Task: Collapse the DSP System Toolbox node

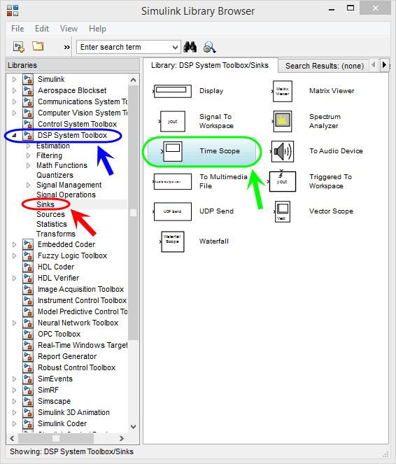Action: (x=14, y=136)
